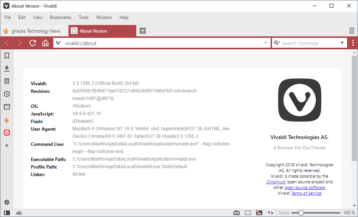The height and width of the screenshot is (217, 358).
Task: Click the Profile Path value User Data\Default
Action: point(130,167)
